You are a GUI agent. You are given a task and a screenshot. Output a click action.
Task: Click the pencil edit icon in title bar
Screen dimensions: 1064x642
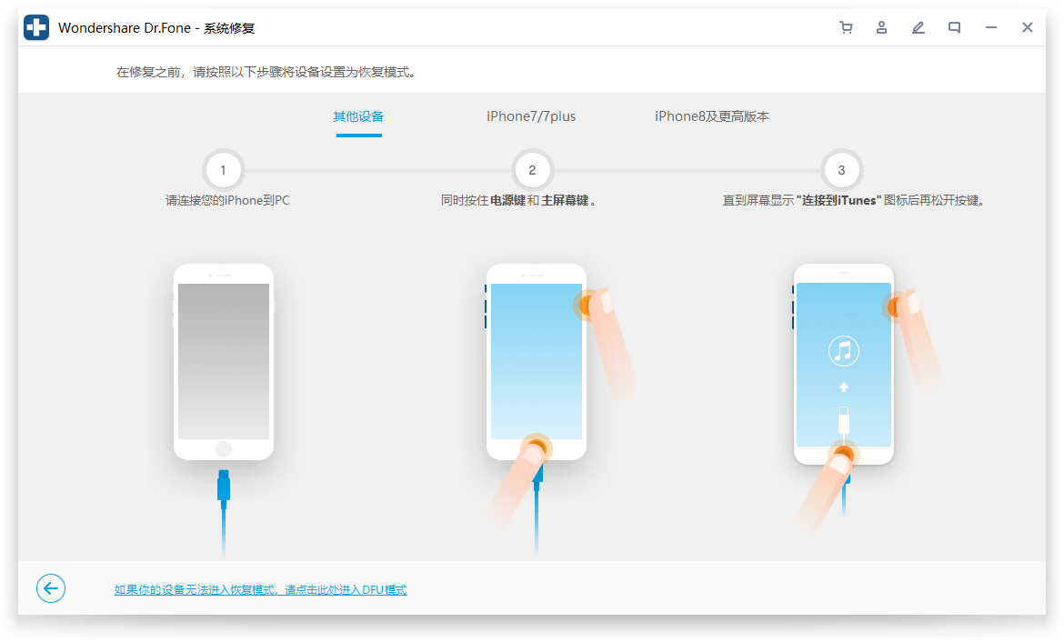click(918, 28)
